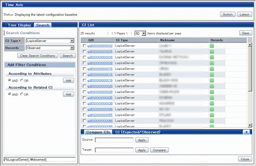The image size is (256, 166).
Task: Select the checkbox next to gid00000000046
Action: (84, 109)
